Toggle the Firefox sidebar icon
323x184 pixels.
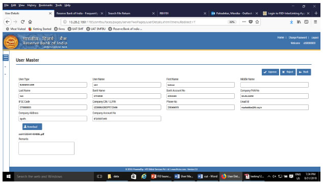[x=306, y=22]
